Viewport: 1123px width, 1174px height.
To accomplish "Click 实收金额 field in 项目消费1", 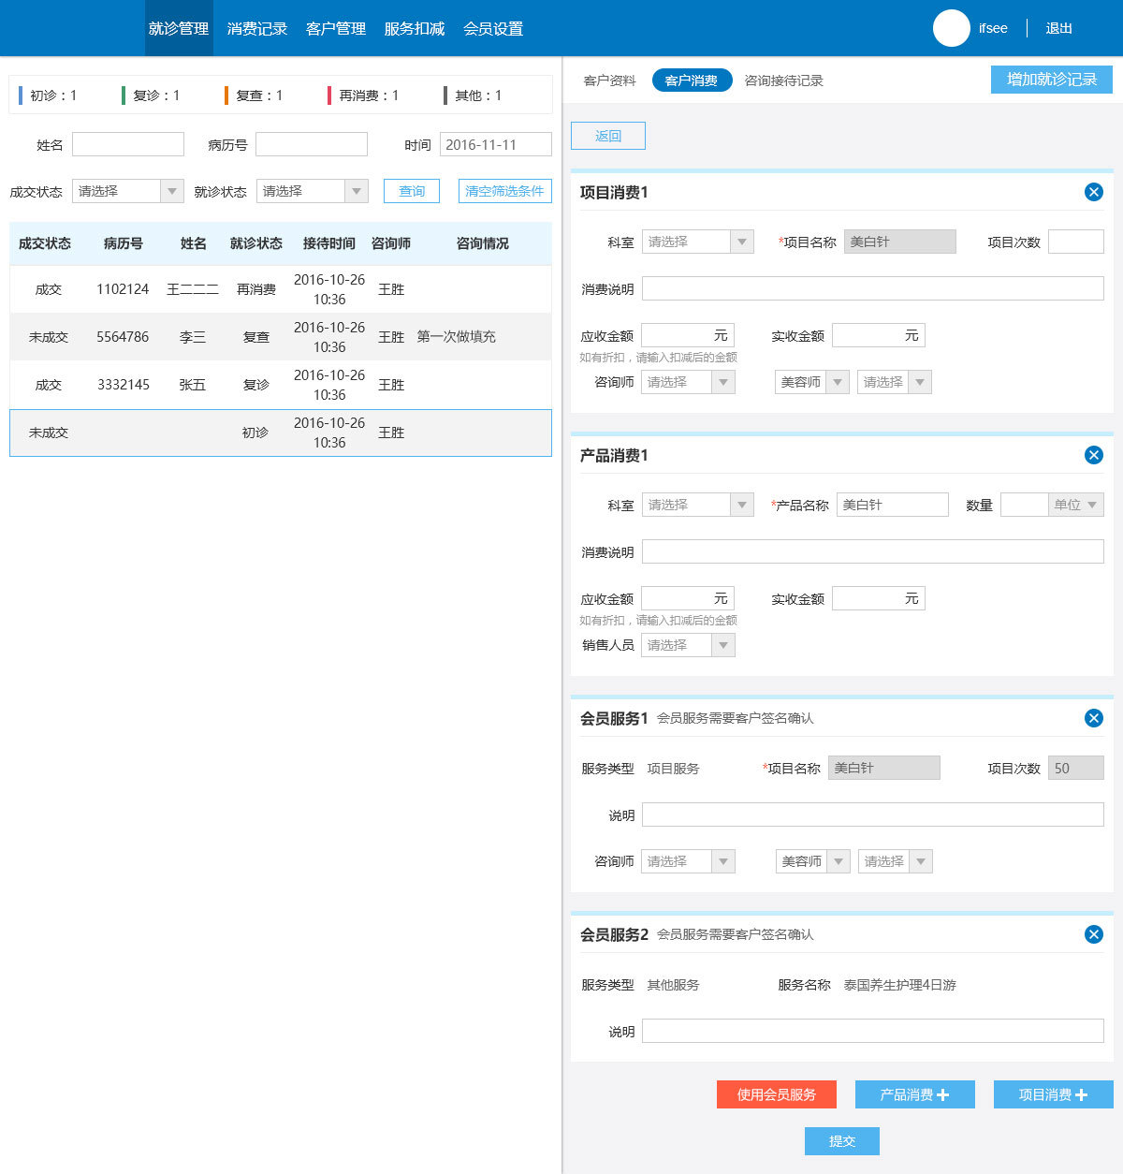I will click(879, 335).
